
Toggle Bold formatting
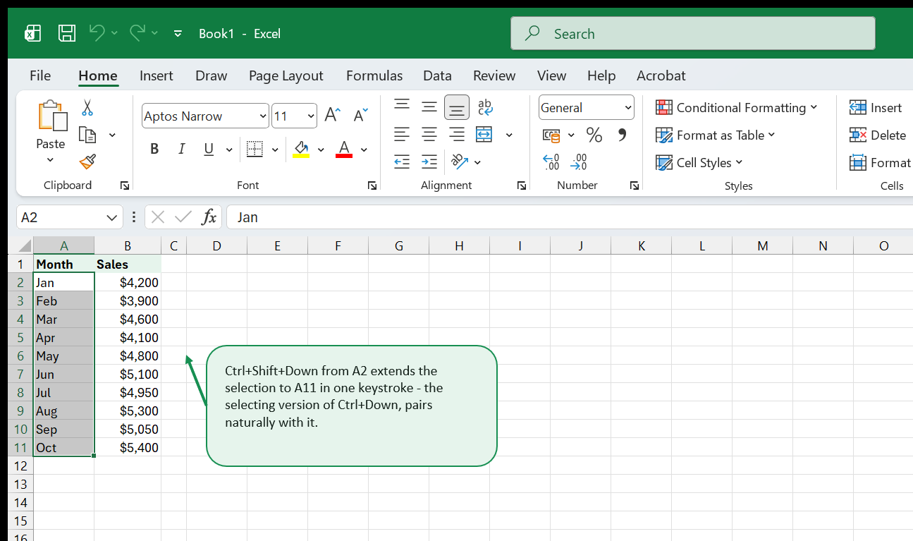pyautogui.click(x=154, y=149)
